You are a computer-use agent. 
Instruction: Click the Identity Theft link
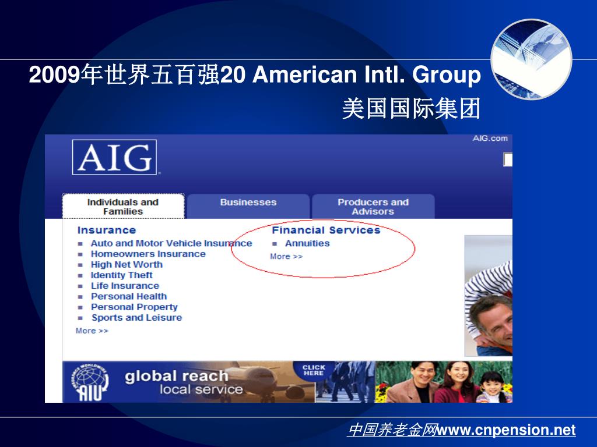click(121, 275)
